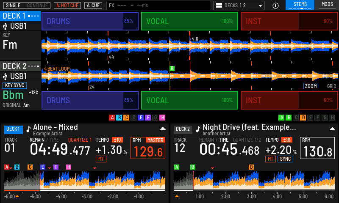The image size is (339, 203).
Task: Click music note icon beside Alone - Mixed
Action: [28, 129]
